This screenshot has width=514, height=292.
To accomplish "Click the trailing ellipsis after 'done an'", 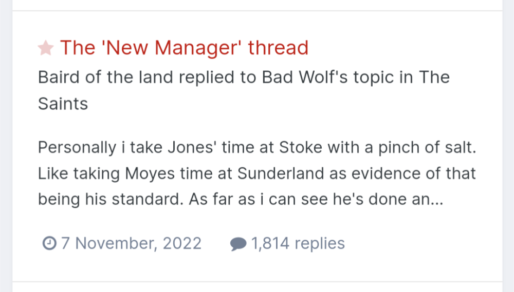I will [x=435, y=200].
